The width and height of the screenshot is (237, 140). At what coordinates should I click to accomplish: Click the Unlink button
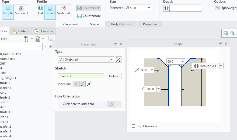[113, 76]
